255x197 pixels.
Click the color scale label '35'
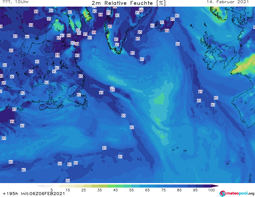pyautogui.click(x=99, y=190)
